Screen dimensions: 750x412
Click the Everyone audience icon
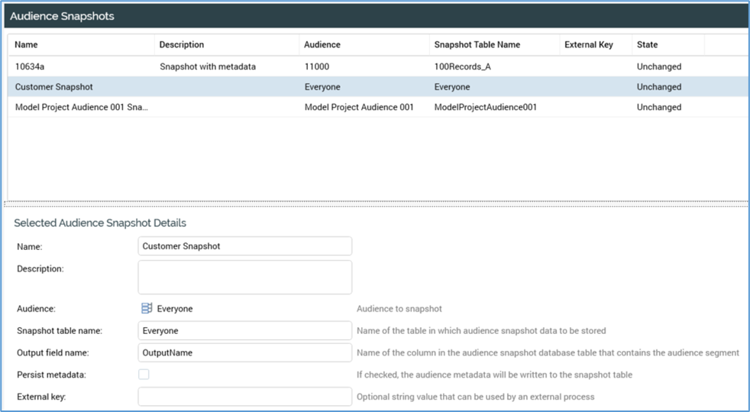(147, 309)
